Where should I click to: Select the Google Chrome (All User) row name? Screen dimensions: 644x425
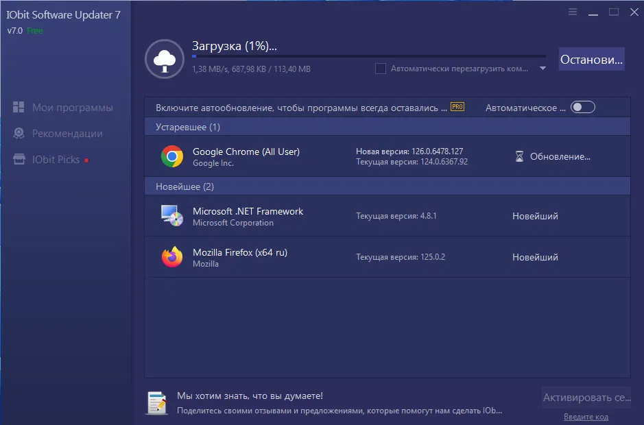click(x=246, y=151)
